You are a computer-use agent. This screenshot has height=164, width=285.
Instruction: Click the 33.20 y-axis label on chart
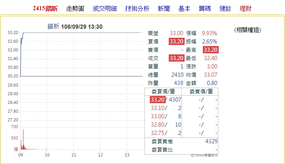click(13, 32)
